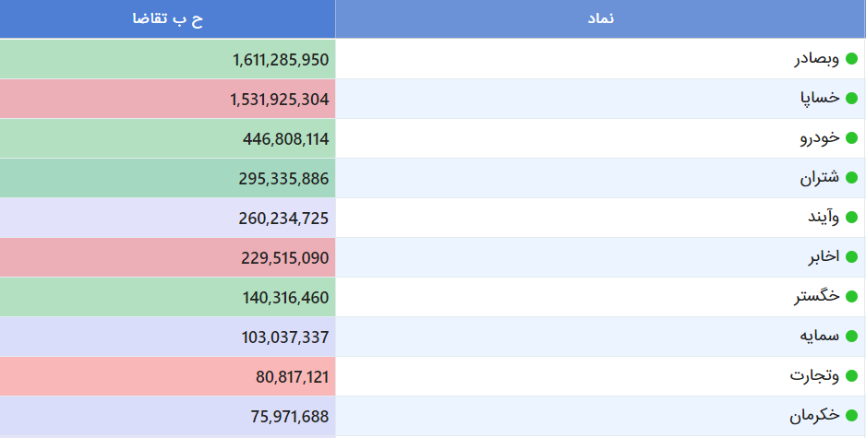Select the 75,971,688 value cell

[168, 416]
